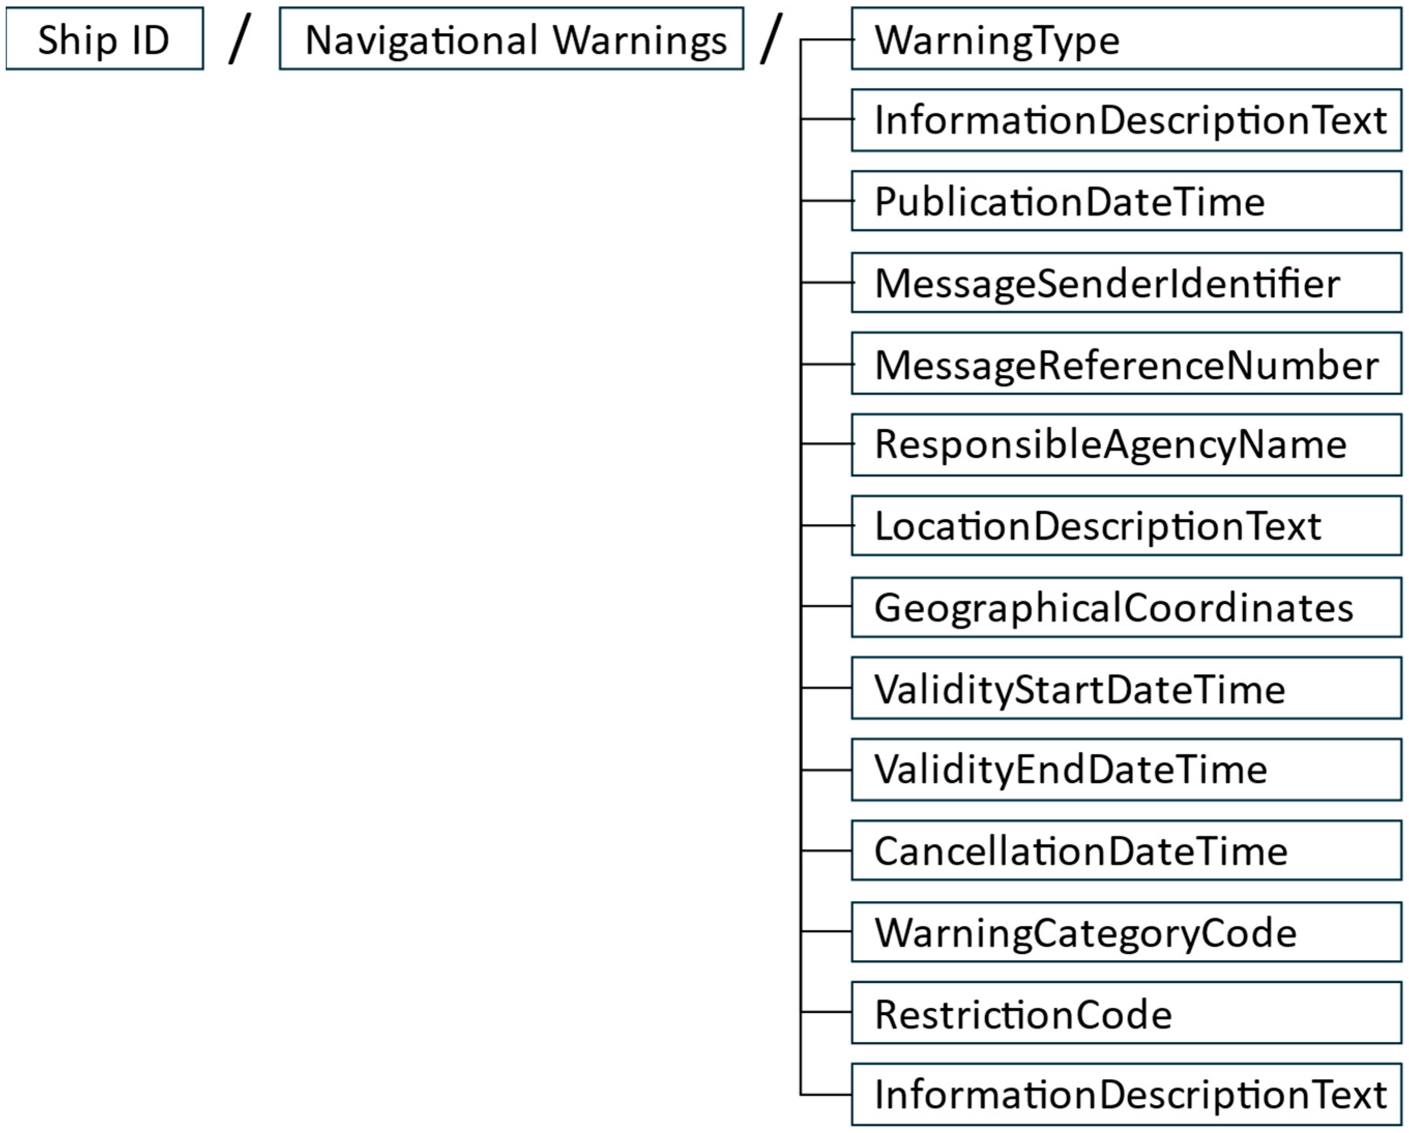
Task: Select the Navigational Warnings box
Action: (512, 39)
